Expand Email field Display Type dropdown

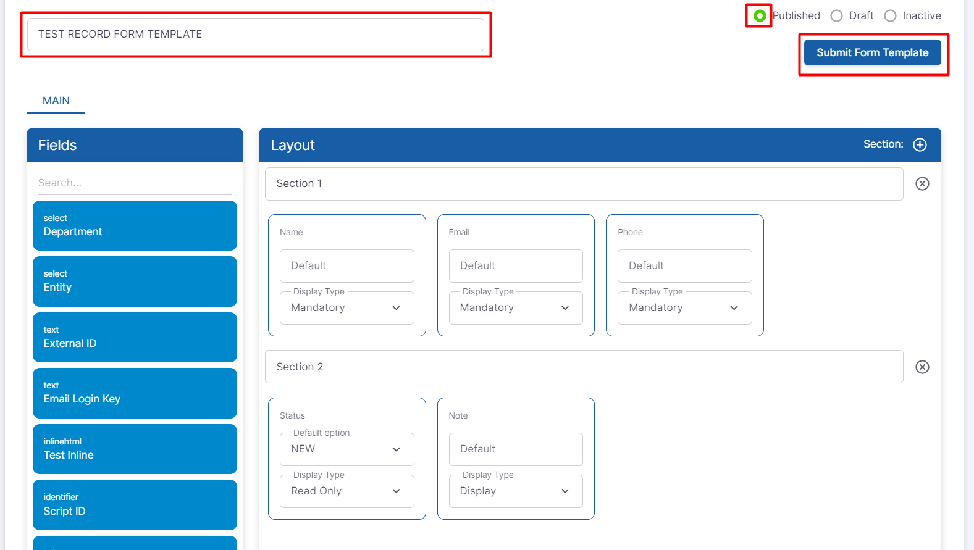coord(515,308)
